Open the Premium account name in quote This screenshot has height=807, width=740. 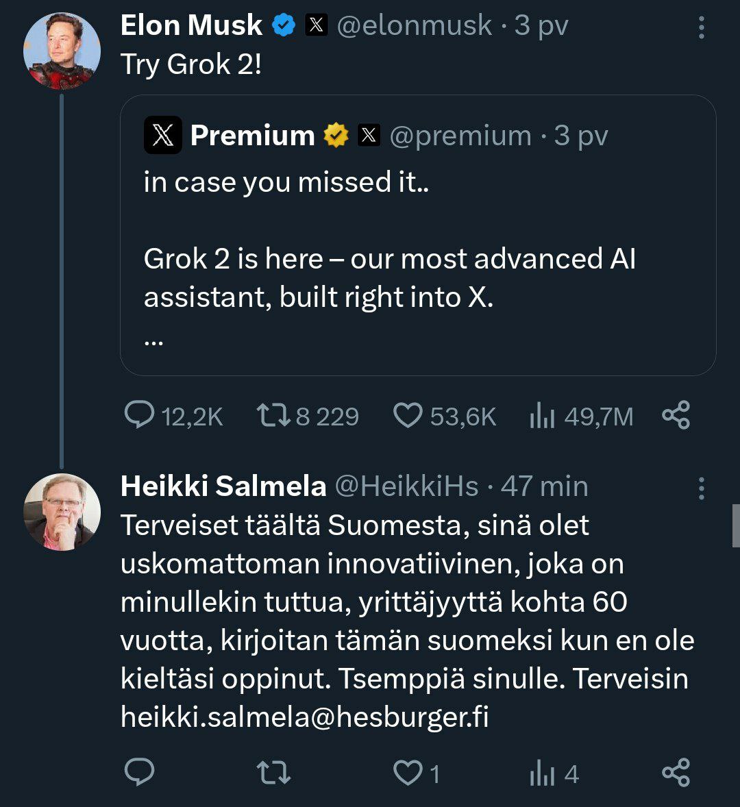pos(252,136)
